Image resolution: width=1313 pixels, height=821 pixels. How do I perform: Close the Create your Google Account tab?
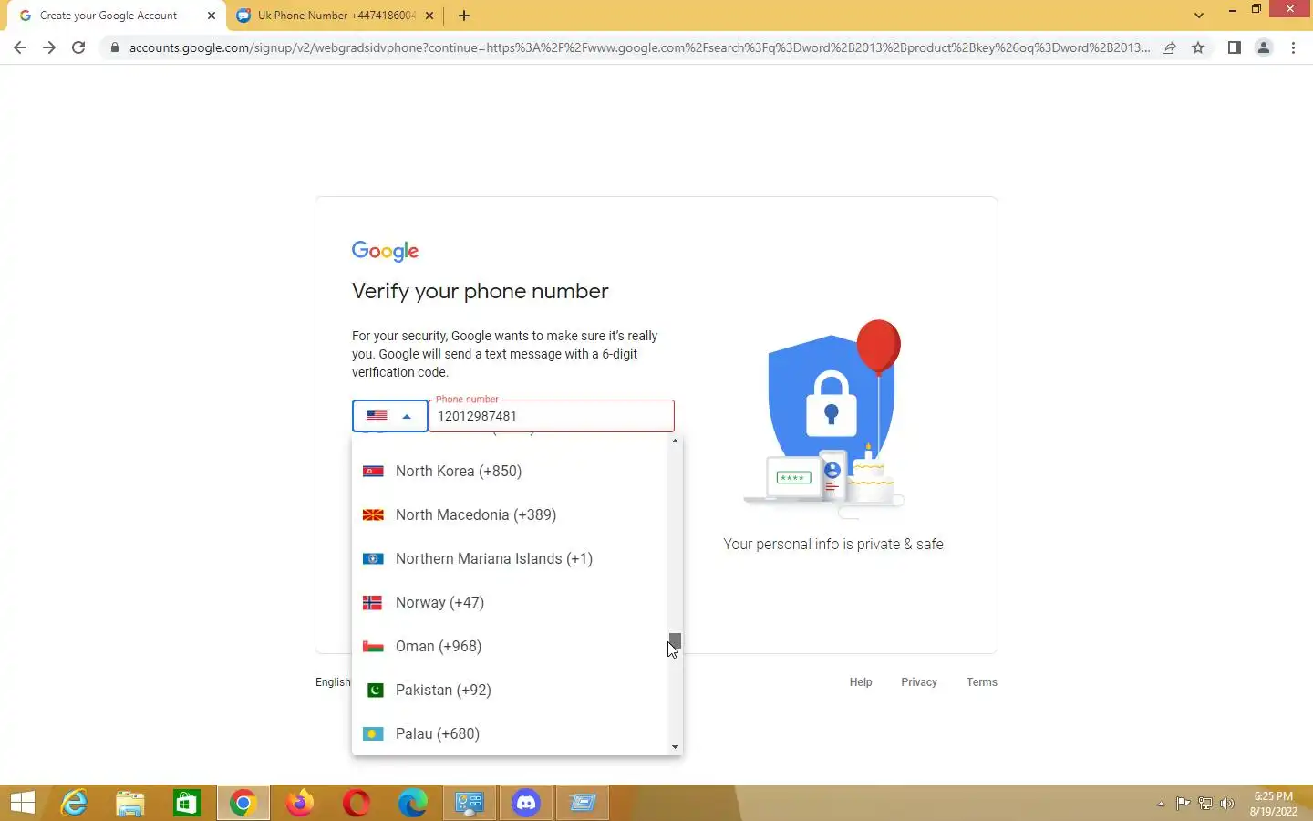click(212, 16)
